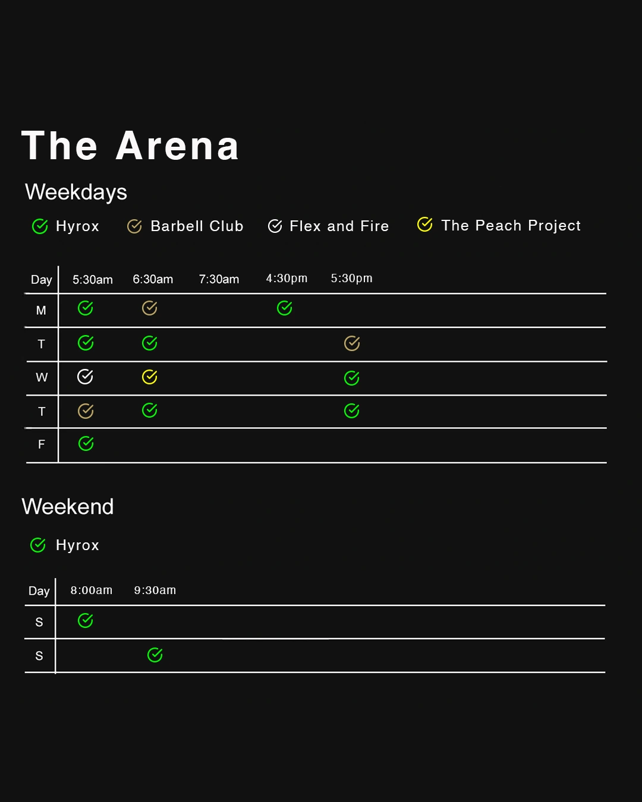Select Monday 4:30pm Hyrox checkmark

click(x=285, y=308)
